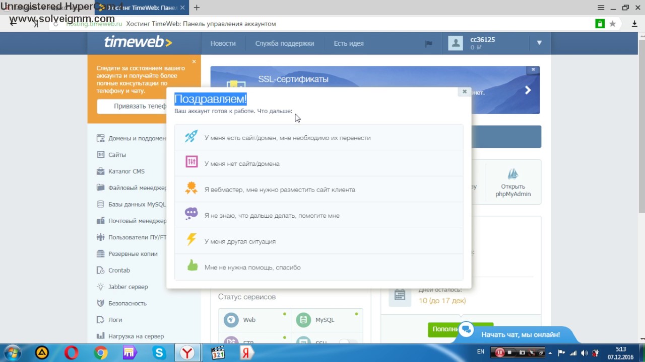Open Почтовый менеджер in sidebar
The width and height of the screenshot is (645, 362).
click(132, 221)
